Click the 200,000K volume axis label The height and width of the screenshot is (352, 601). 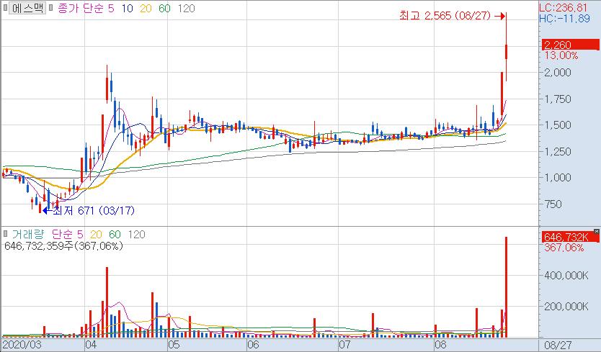(566, 306)
